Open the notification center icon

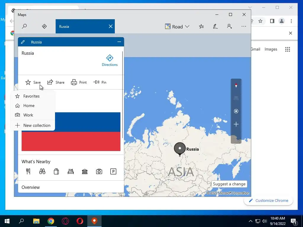coord(294,221)
